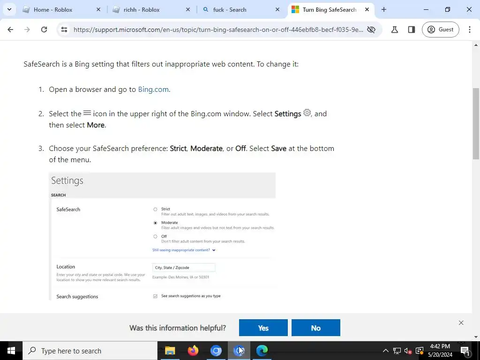Close the Turn Bing SafeSearch tab
Viewport: 480px width, 360px height.
pos(367,9)
